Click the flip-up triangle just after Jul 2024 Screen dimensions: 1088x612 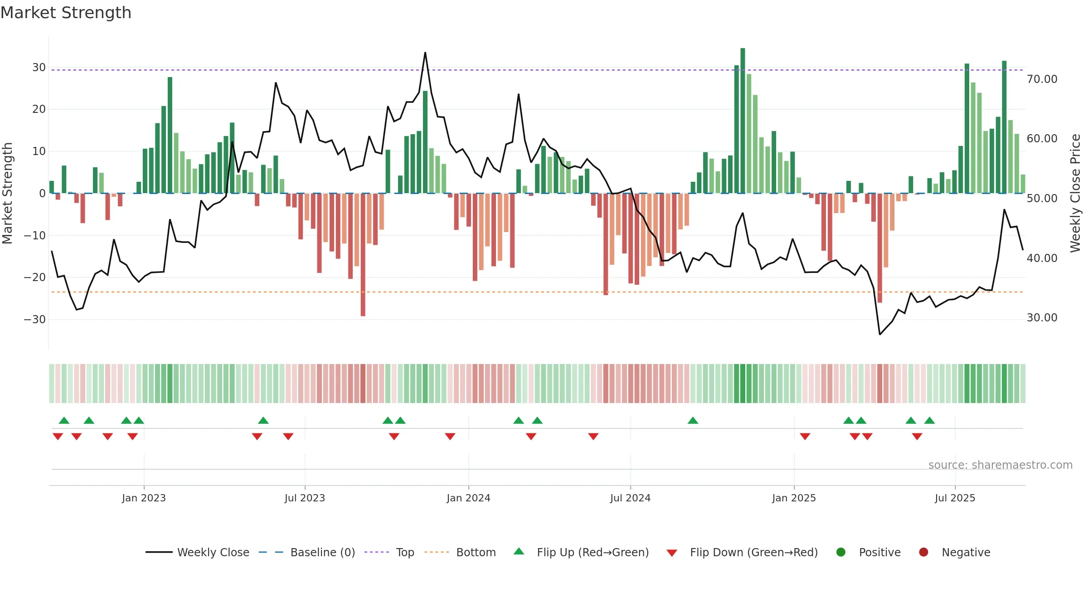(693, 420)
